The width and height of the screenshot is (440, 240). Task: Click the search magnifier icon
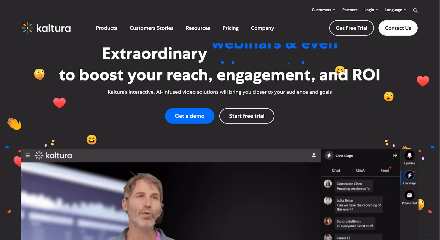tap(415, 10)
